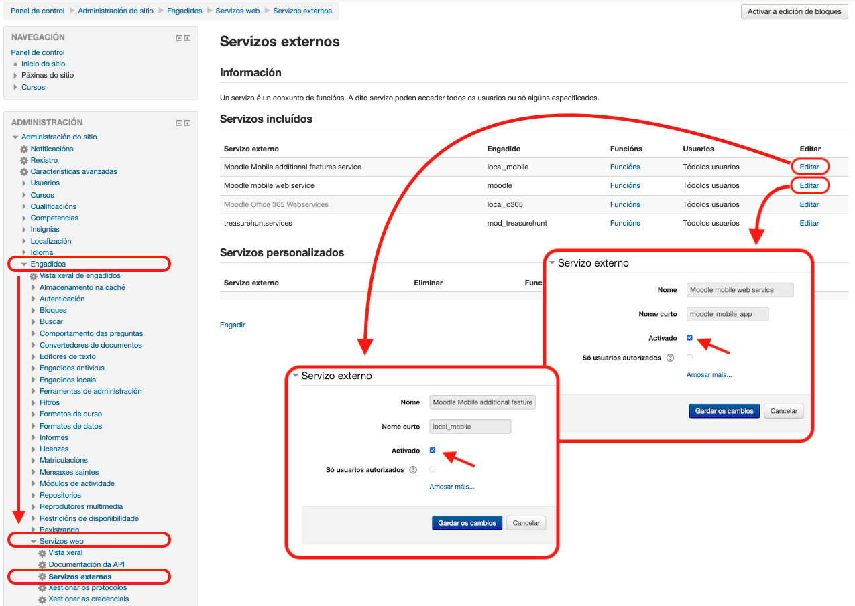Collapse the Engadidos tree node
Viewport: 855px width, 606px height.
click(x=24, y=264)
